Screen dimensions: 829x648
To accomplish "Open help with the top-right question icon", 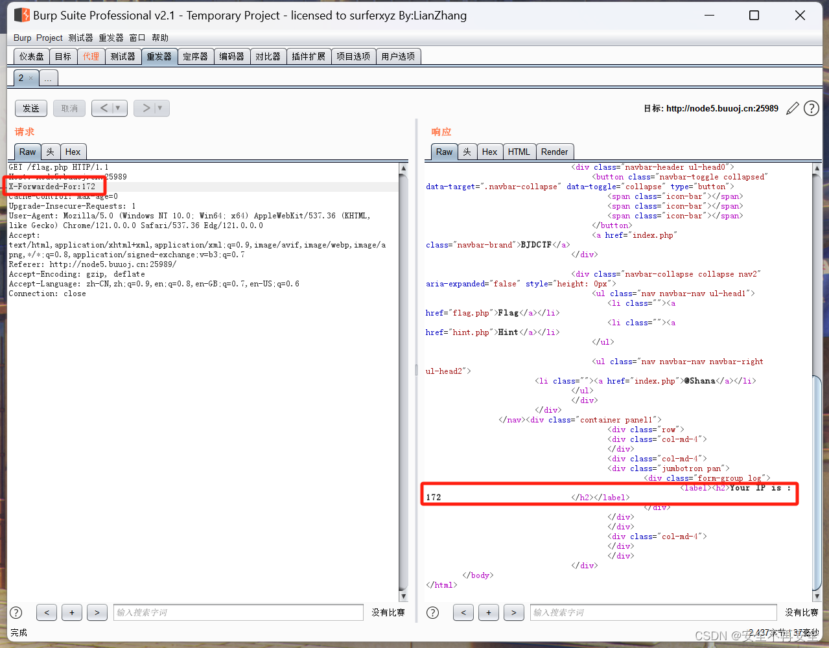I will (811, 108).
